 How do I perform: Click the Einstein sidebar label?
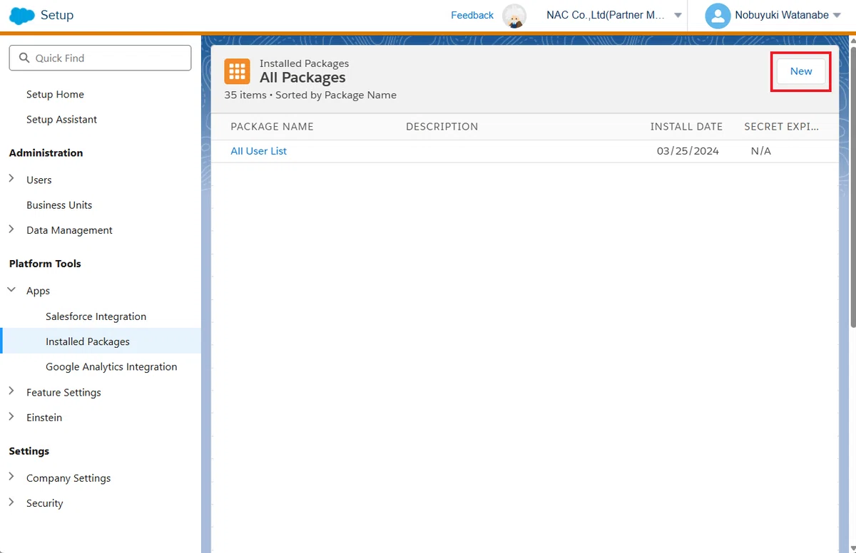coord(44,417)
